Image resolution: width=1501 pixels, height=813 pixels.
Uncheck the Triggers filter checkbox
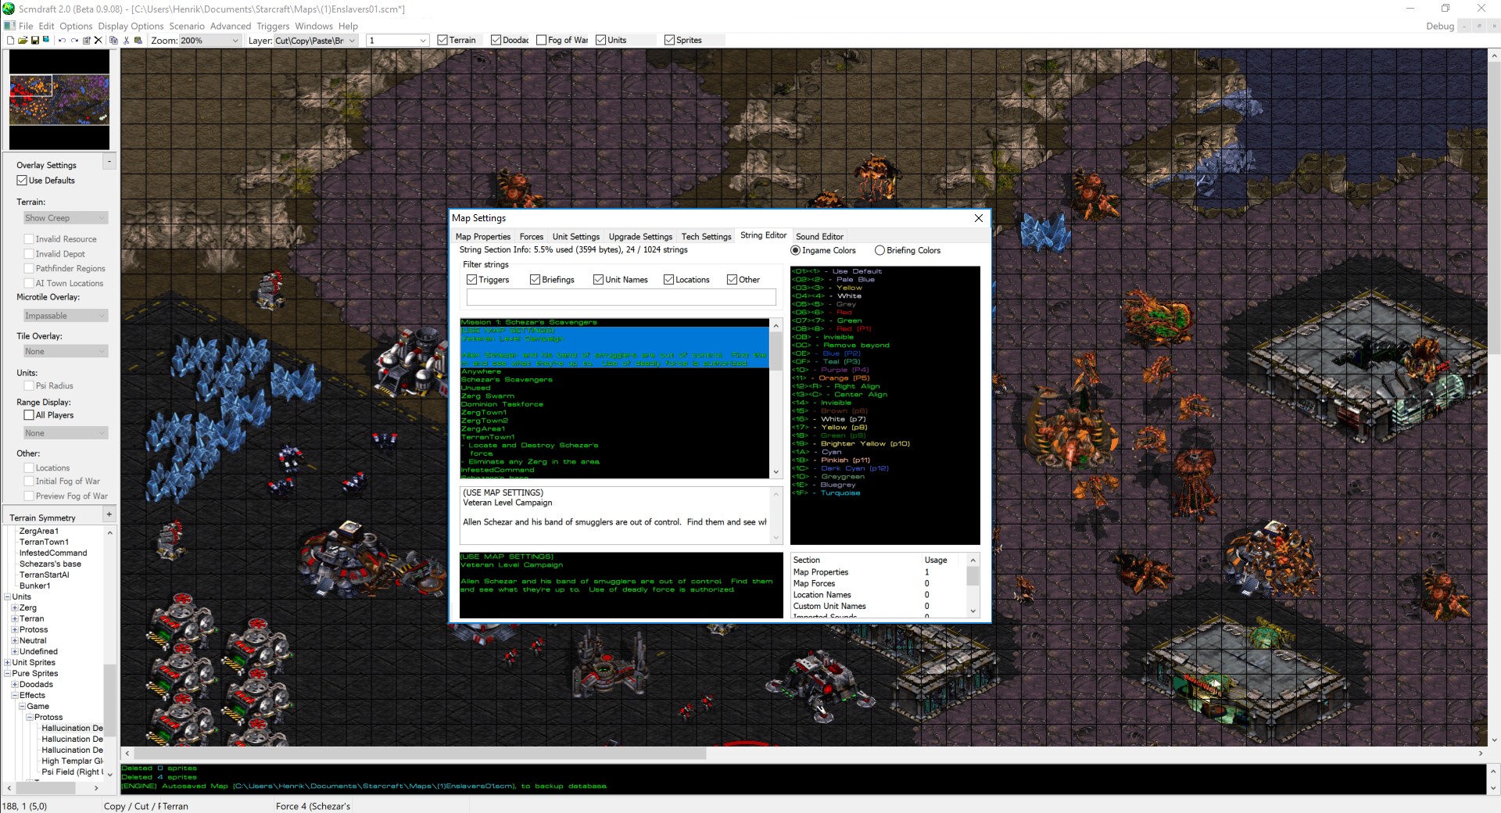(x=471, y=280)
